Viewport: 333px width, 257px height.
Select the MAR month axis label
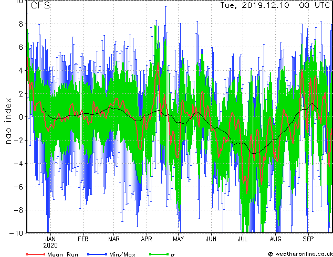pos(114,239)
